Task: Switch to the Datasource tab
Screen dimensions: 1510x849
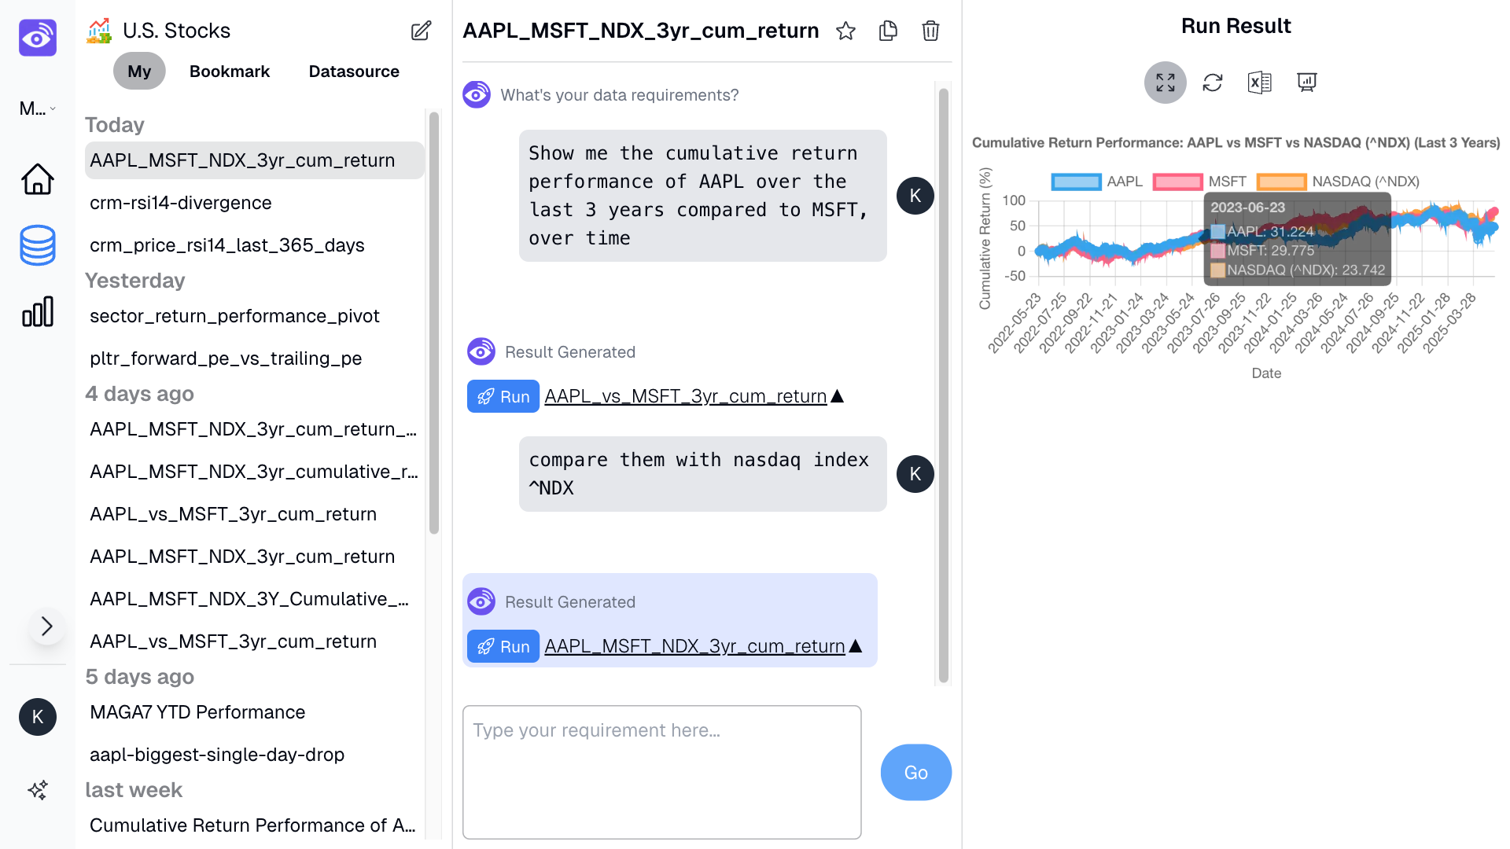Action: coord(354,71)
